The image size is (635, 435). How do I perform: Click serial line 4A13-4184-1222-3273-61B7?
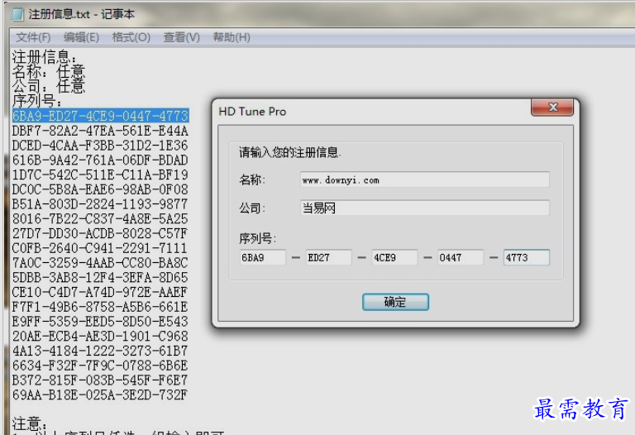tap(100, 351)
